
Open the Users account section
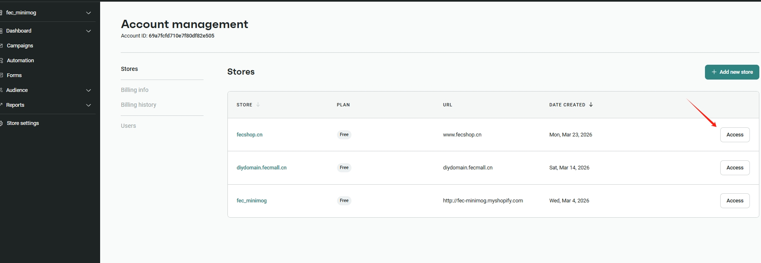click(128, 126)
